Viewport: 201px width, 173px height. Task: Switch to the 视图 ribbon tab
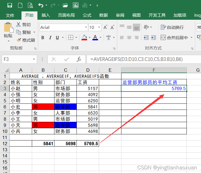(137, 15)
